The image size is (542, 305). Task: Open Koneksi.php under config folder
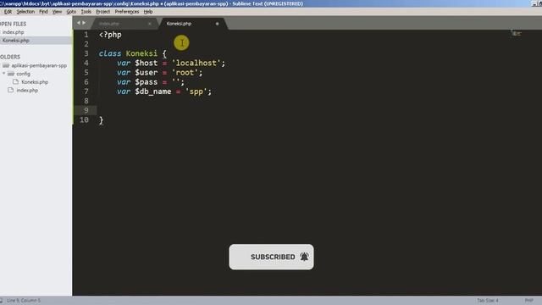pos(35,82)
